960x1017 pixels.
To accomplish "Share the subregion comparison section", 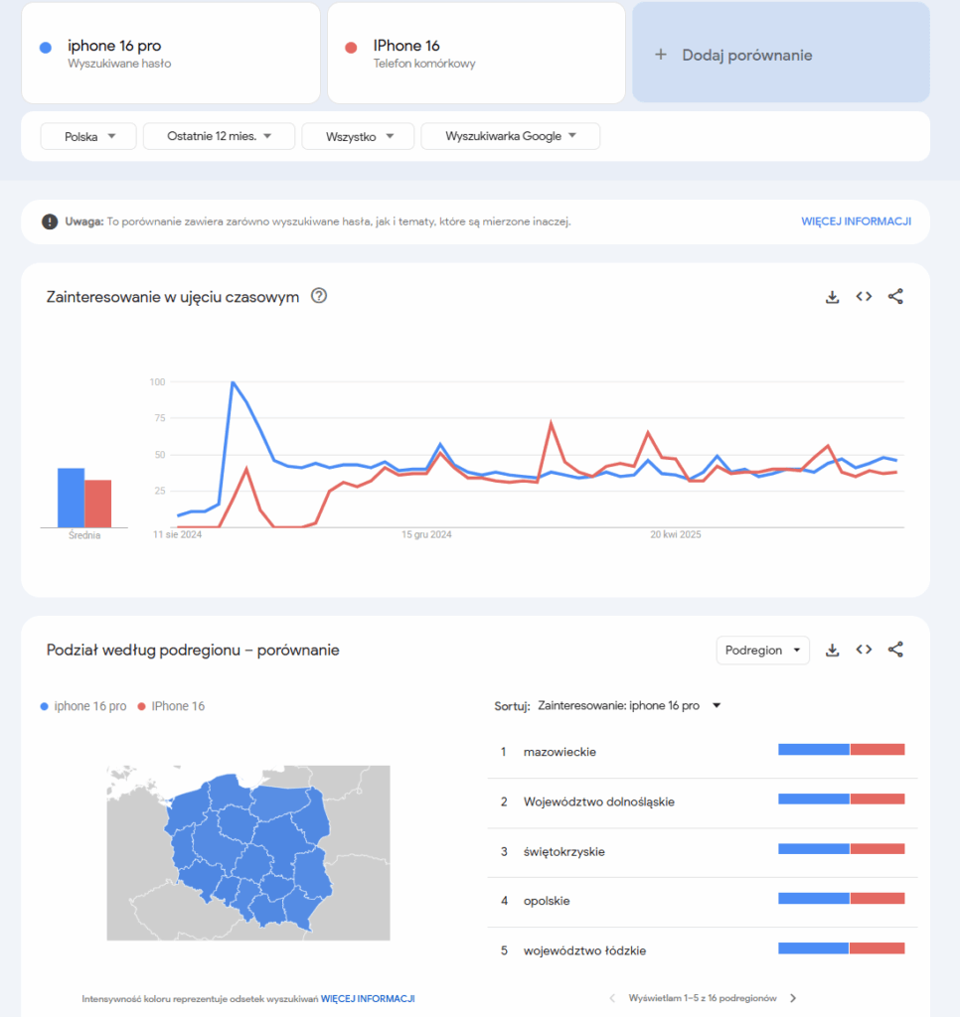I will click(x=895, y=650).
